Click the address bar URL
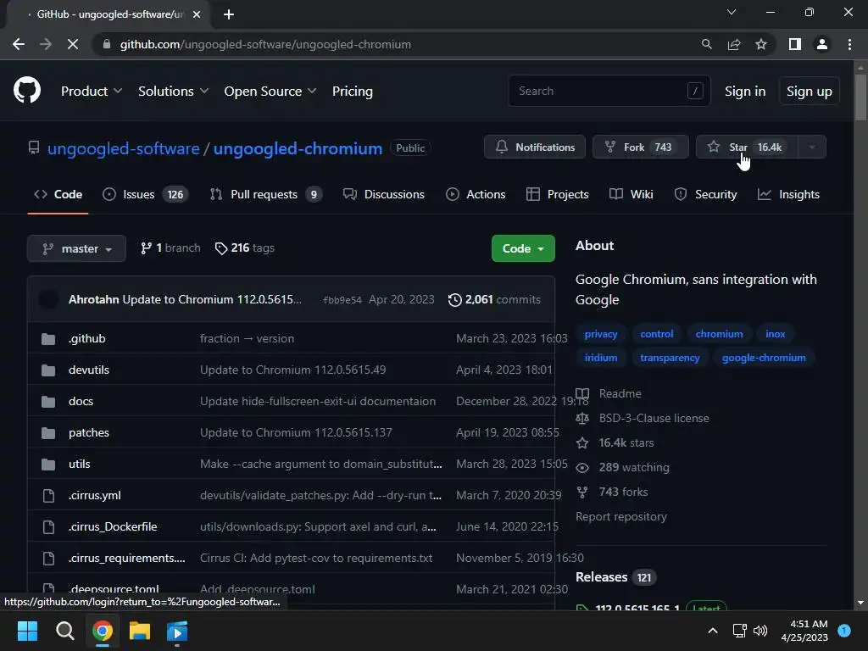The width and height of the screenshot is (868, 651). 265,44
